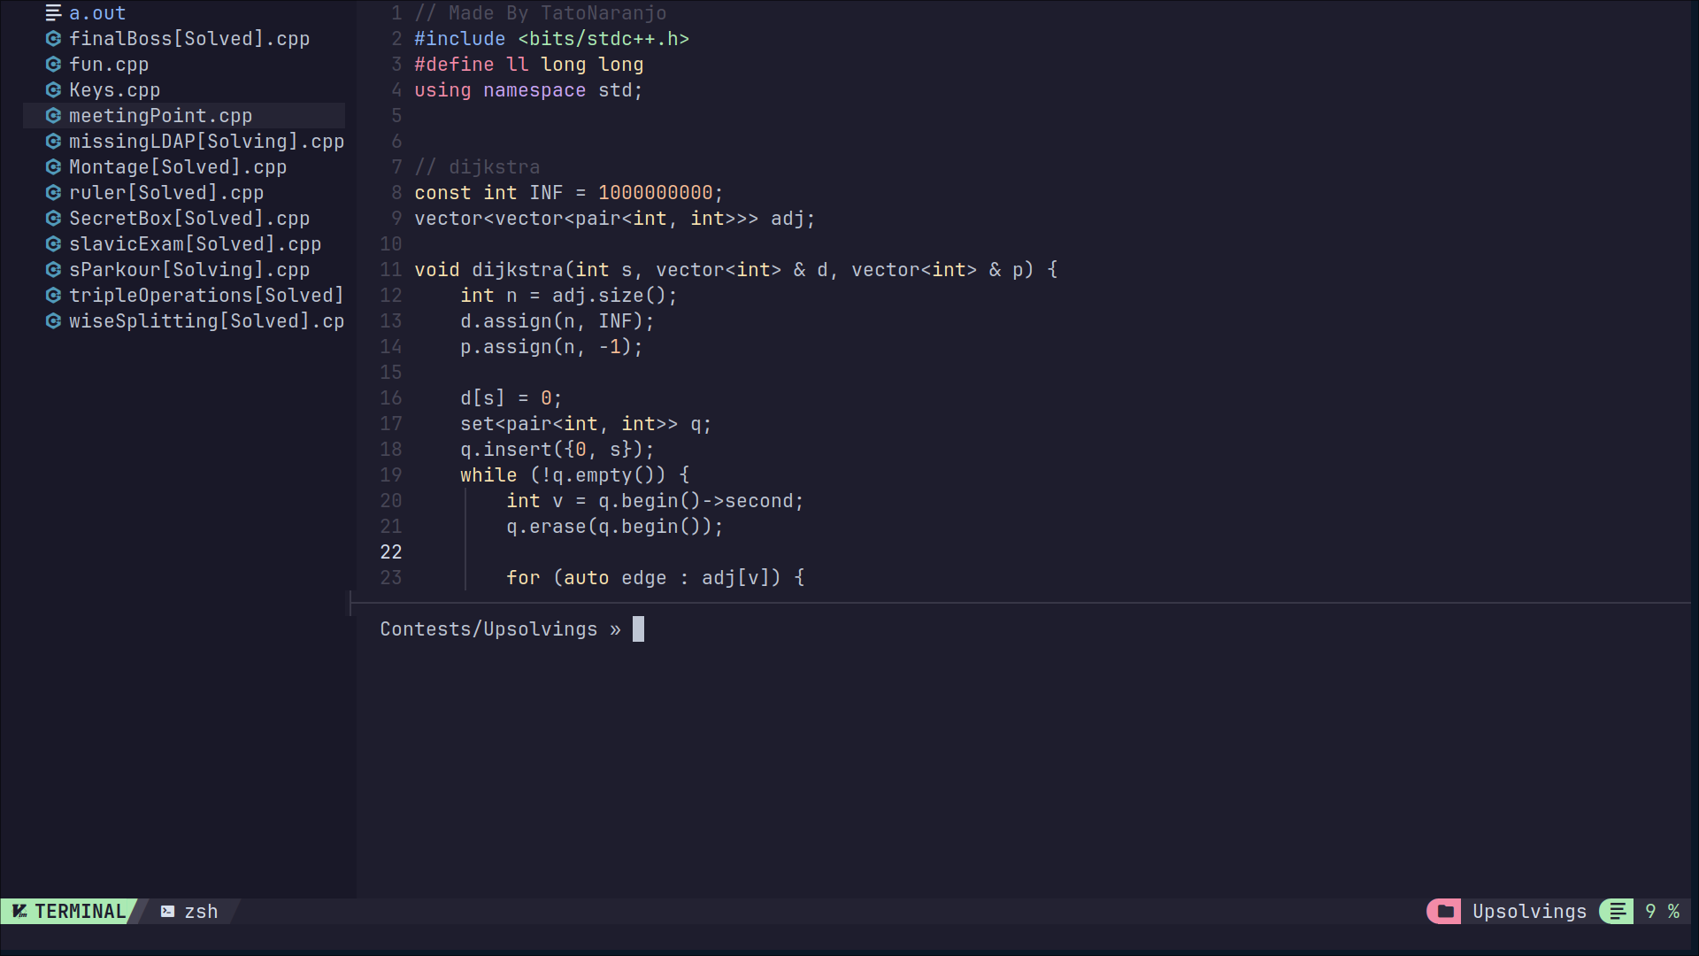Viewport: 1699px width, 956px height.
Task: Click the 'd.assign(n, INF);' line
Action: [557, 321]
